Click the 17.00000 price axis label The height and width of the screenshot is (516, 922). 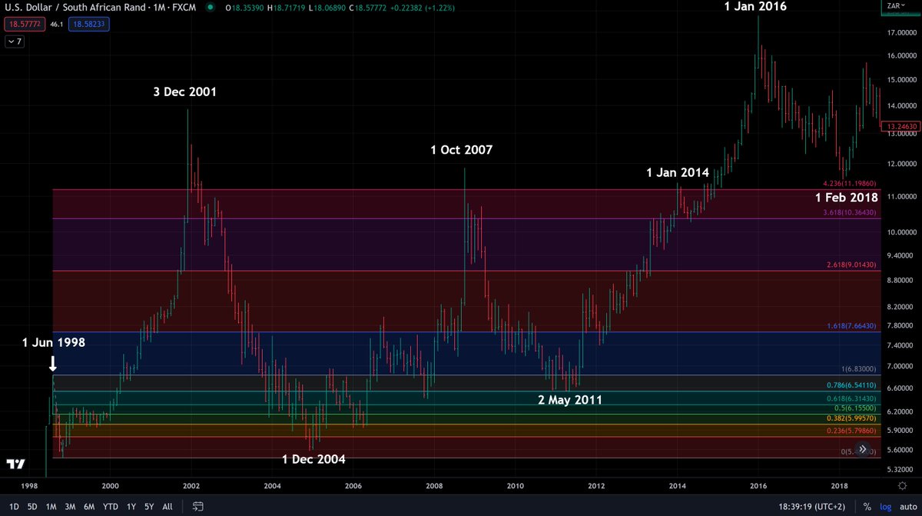tap(901, 33)
